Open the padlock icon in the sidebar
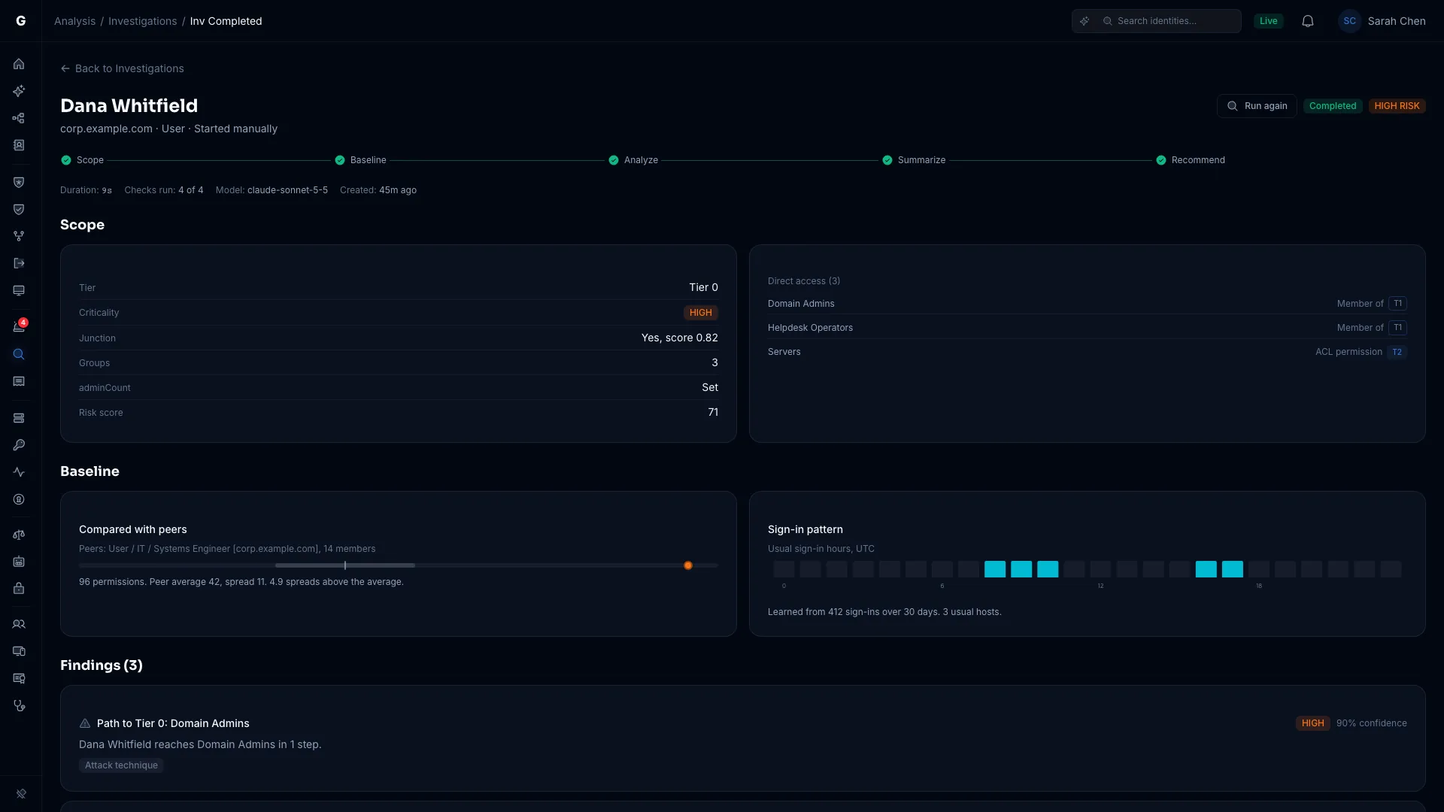 point(19,589)
